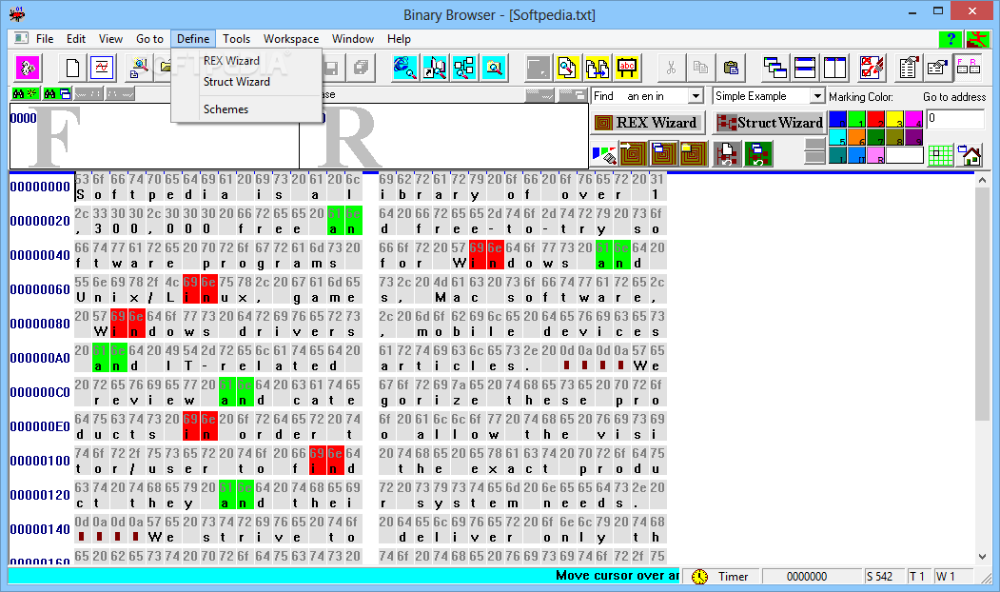
Task: Click the cyan shortcut document search icon
Action: (x=434, y=67)
